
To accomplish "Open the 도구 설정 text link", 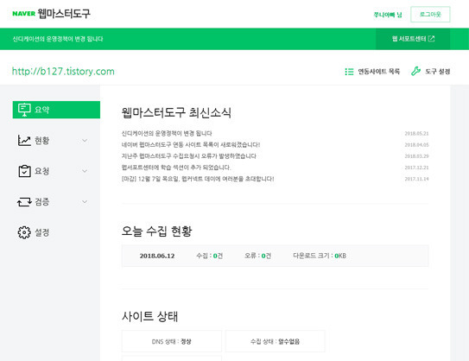I will click(x=438, y=72).
